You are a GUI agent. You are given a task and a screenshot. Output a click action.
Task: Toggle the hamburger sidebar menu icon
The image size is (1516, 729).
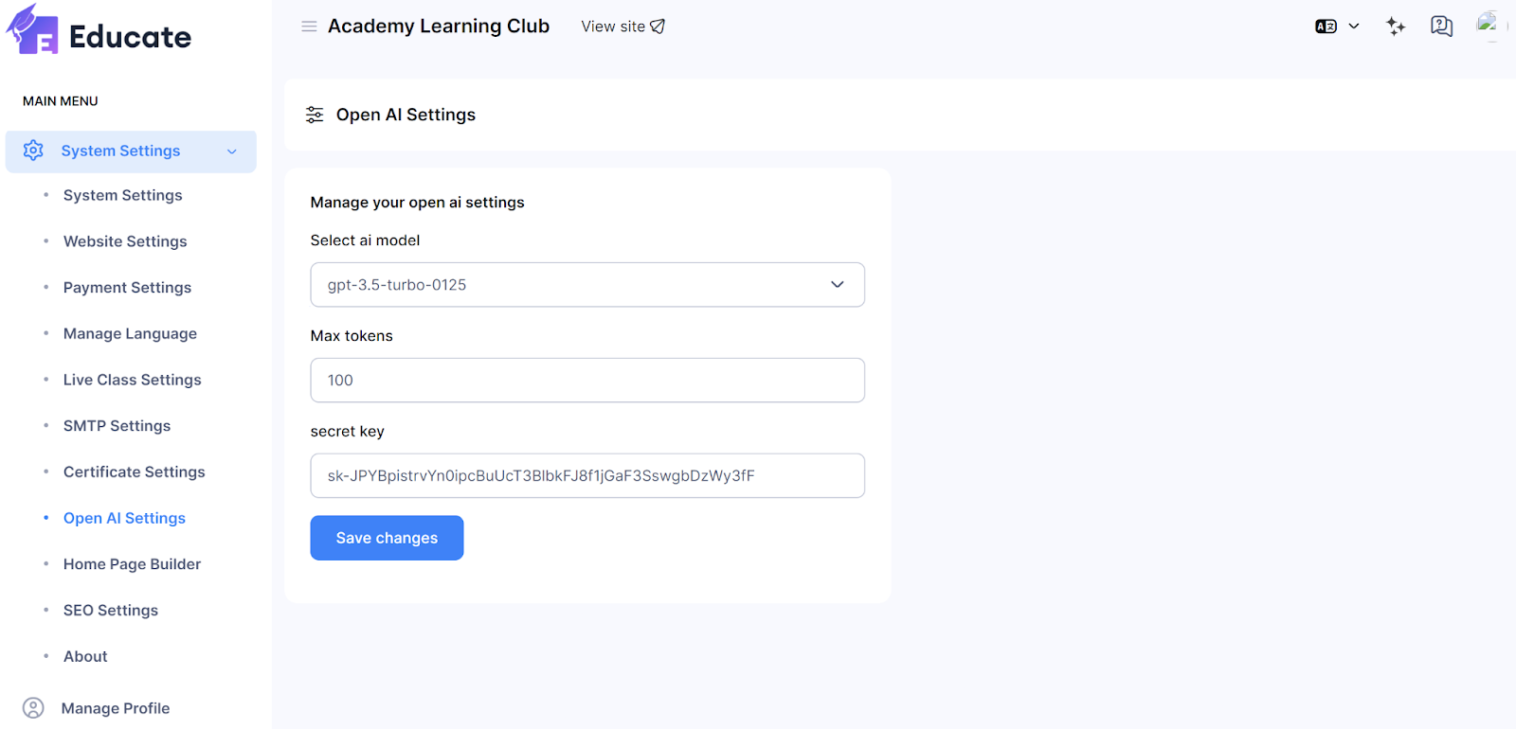[x=309, y=27]
